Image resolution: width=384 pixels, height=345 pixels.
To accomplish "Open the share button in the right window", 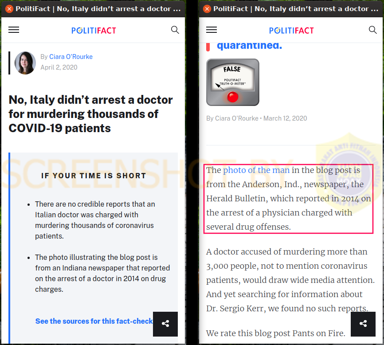I will click(363, 324).
